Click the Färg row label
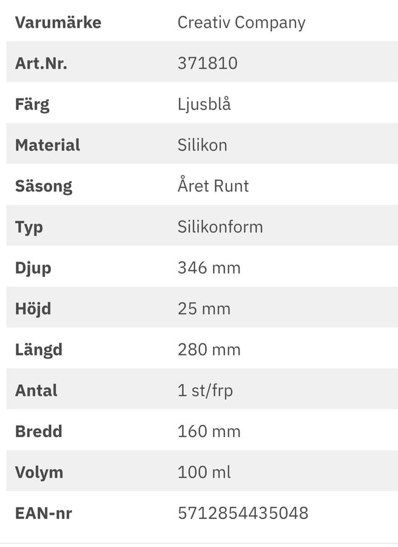The height and width of the screenshot is (547, 398). tap(32, 105)
